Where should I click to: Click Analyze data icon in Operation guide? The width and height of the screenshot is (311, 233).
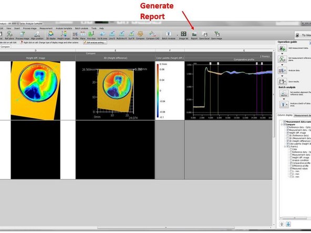click(282, 70)
